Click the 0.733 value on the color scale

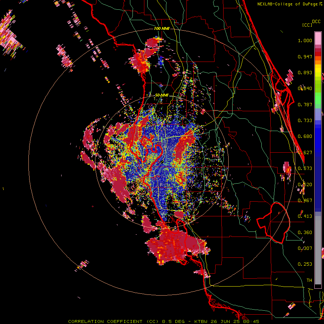point(305,121)
